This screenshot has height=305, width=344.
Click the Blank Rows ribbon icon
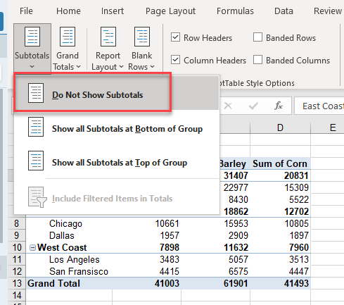142,37
